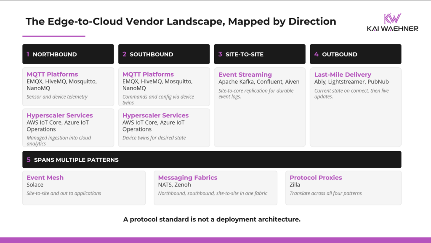The height and width of the screenshot is (243, 431).
Task: Click the Messaging Fabrics heading
Action: point(188,178)
